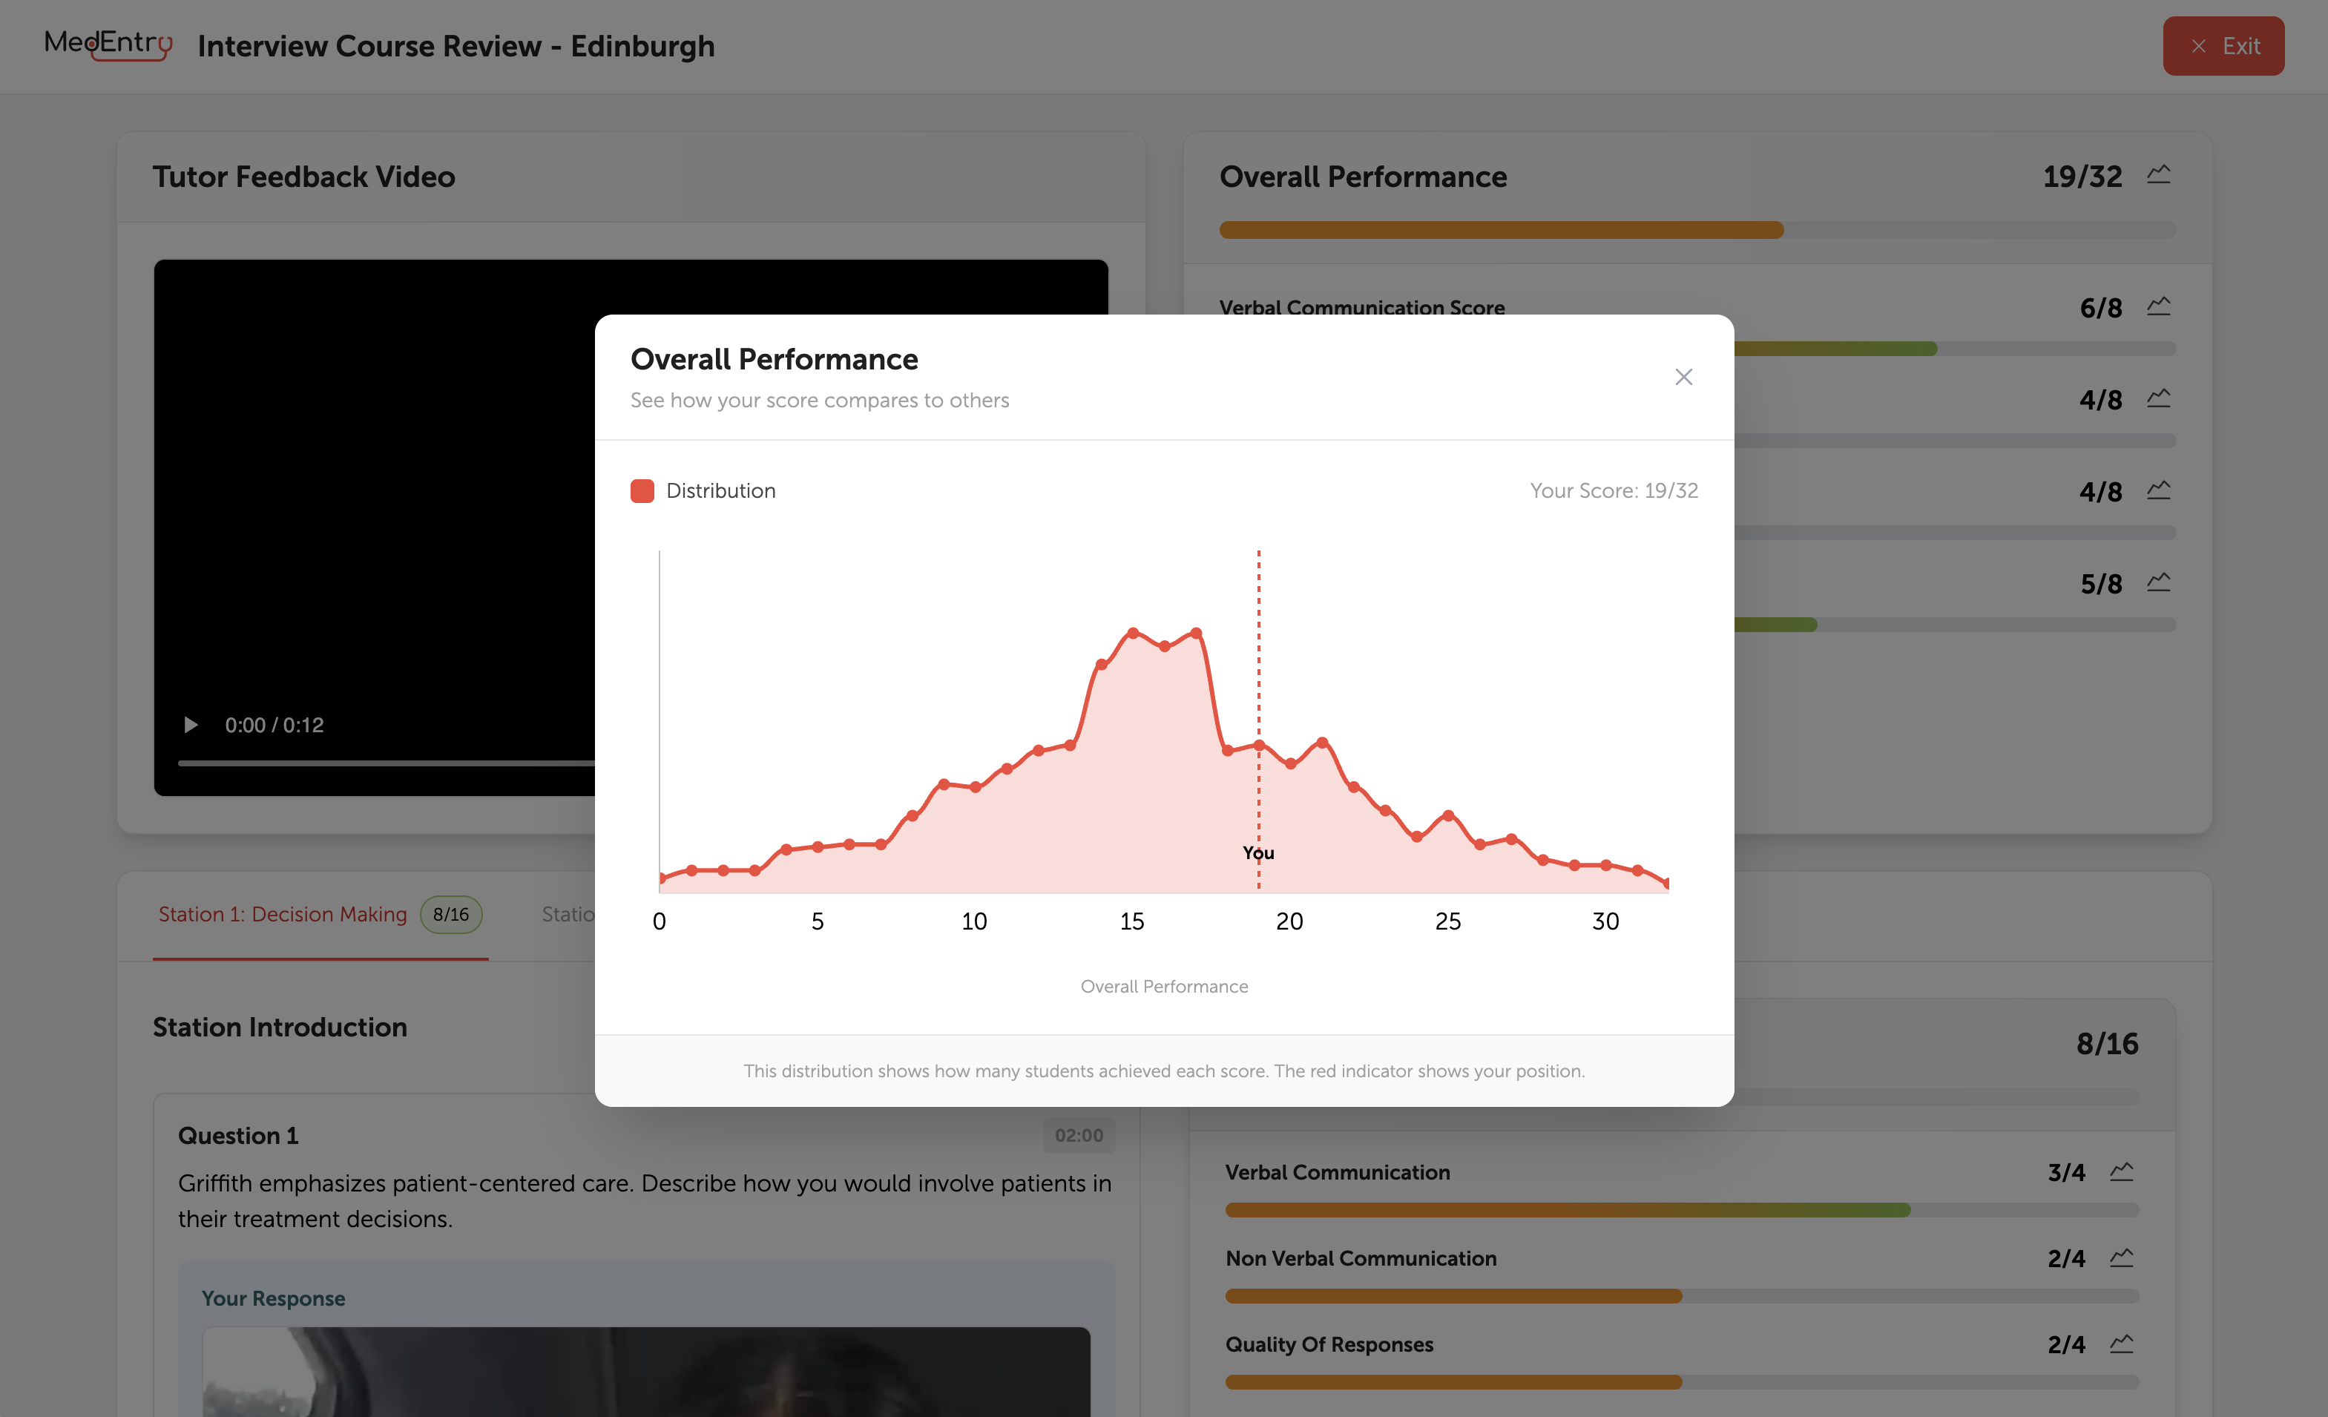Switch to the second Station tab

(x=568, y=915)
